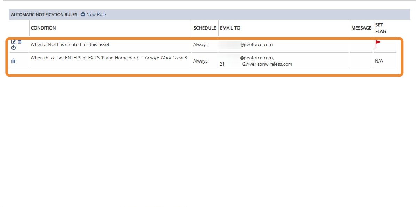Click 'N/A' flag value in the Plano row
This screenshot has width=416, height=207.
click(x=379, y=61)
